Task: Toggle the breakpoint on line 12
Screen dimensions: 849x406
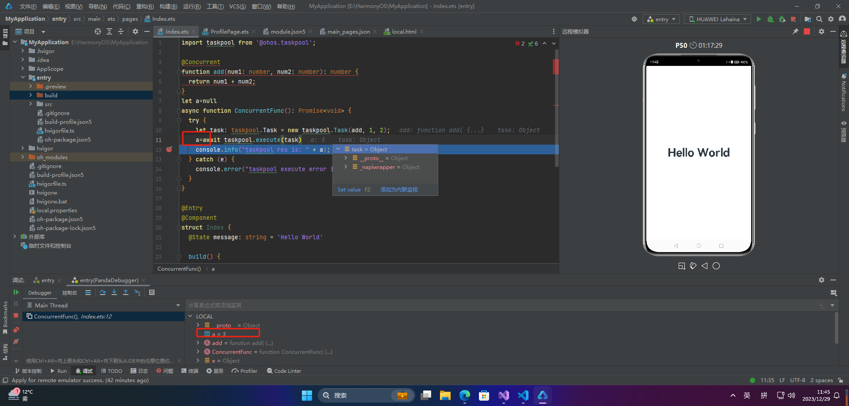Action: pos(169,149)
